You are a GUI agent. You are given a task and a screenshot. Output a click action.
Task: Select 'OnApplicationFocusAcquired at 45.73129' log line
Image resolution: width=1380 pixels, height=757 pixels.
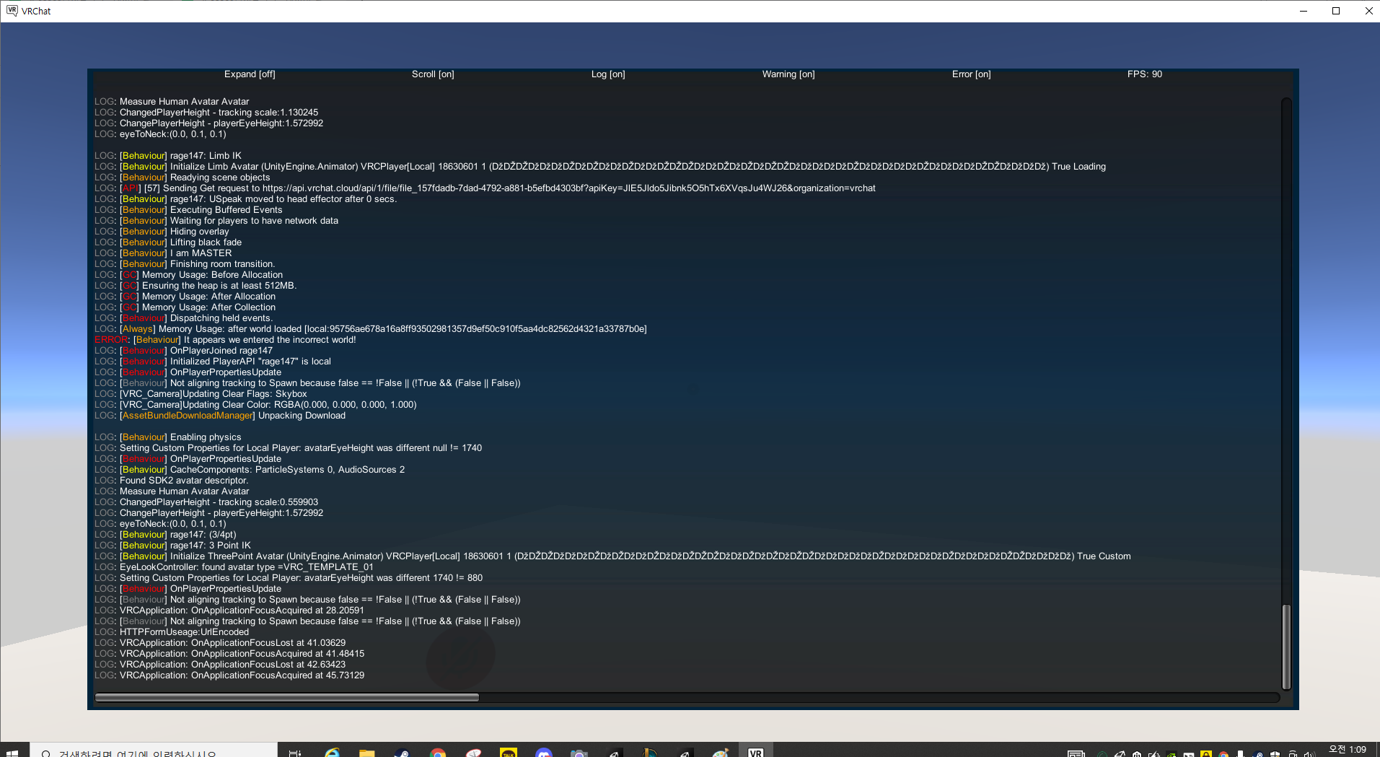point(229,675)
